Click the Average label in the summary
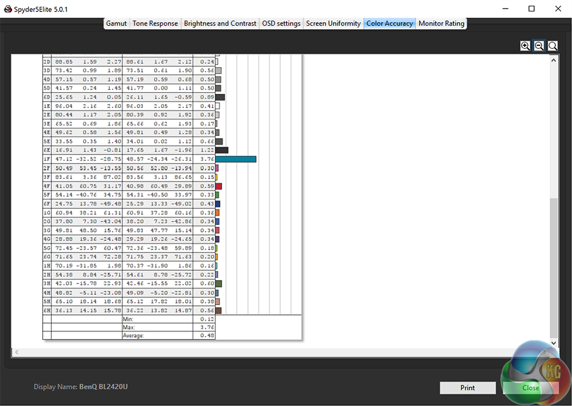Screen dimensions: 572x406 pyautogui.click(x=133, y=336)
